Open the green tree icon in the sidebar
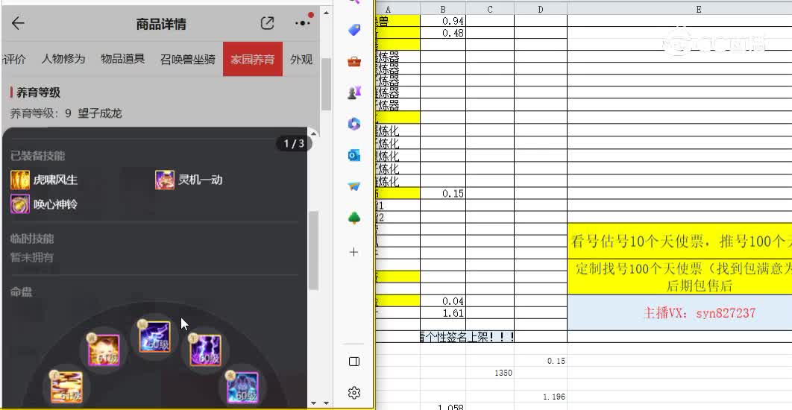The height and width of the screenshot is (410, 792). (354, 218)
